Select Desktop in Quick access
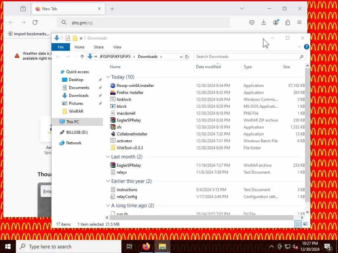Image resolution: width=338 pixels, height=253 pixels. 76,80
